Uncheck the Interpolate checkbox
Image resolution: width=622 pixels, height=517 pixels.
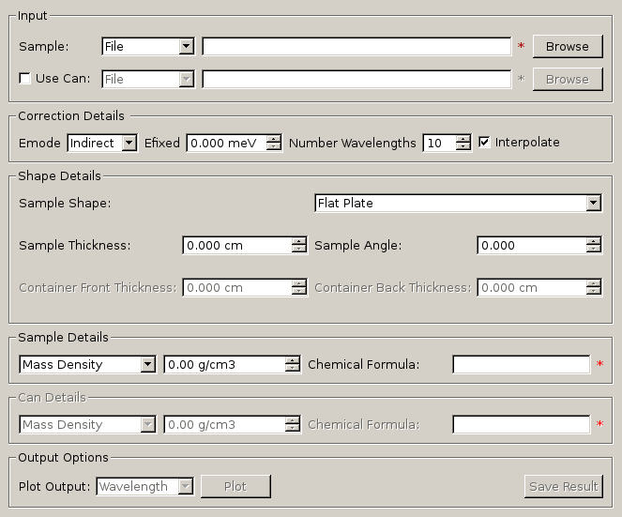click(x=485, y=143)
